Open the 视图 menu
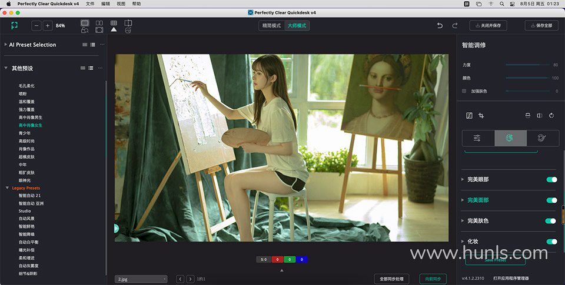Image resolution: width=565 pixels, height=285 pixels. click(x=121, y=4)
